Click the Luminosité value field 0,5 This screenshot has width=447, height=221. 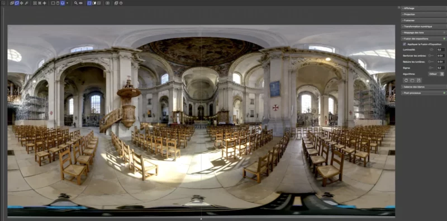(441, 50)
